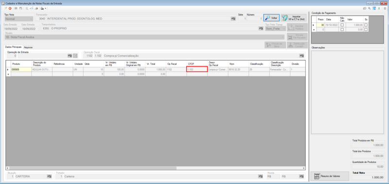Click the Classificação Descrição column header

(280, 64)
